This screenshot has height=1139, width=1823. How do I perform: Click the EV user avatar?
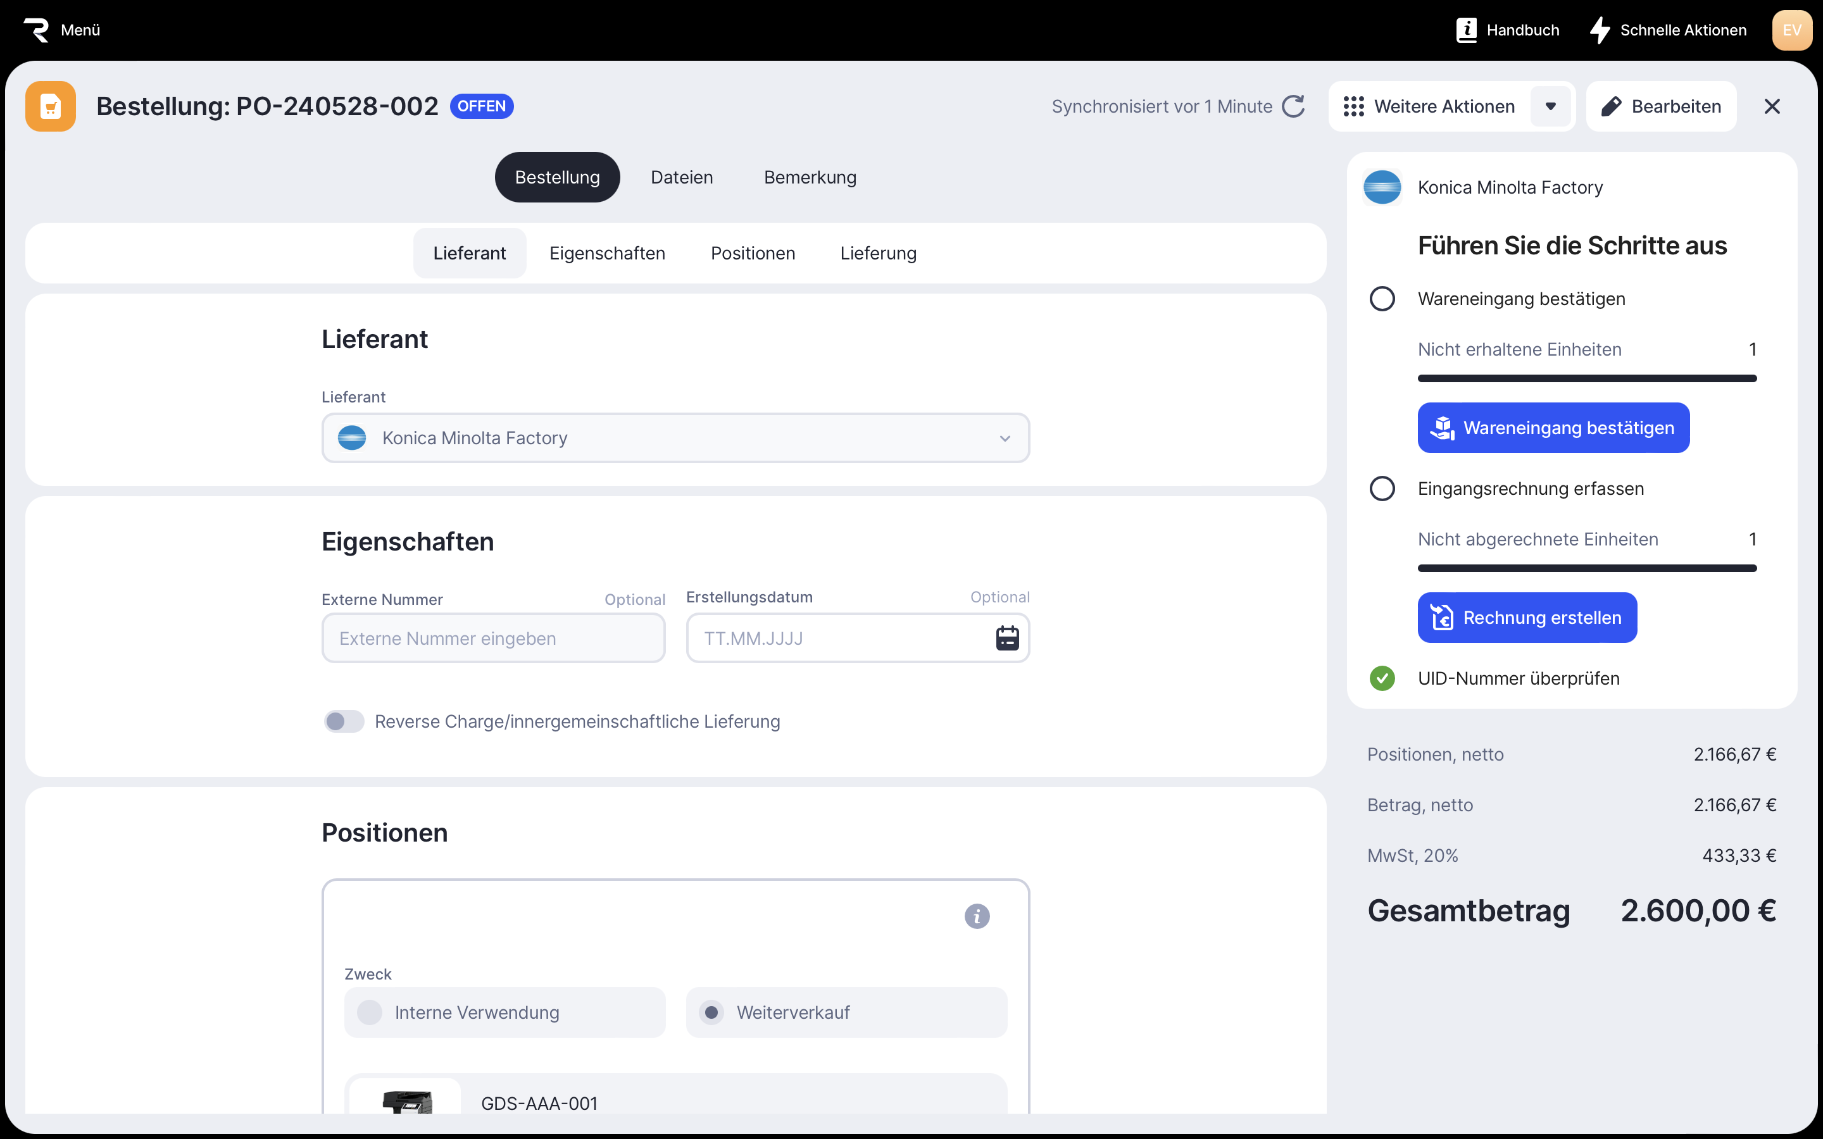pyautogui.click(x=1791, y=30)
